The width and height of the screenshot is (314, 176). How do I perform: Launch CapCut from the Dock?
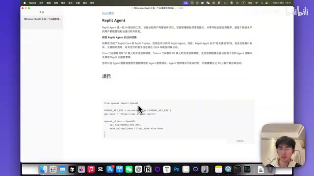[x=101, y=170]
